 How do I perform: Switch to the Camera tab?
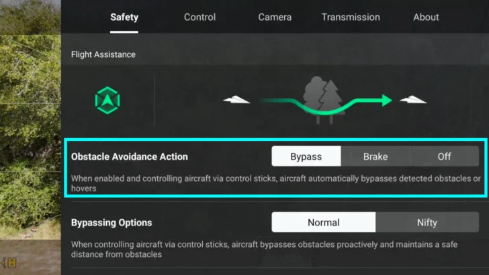tap(275, 17)
